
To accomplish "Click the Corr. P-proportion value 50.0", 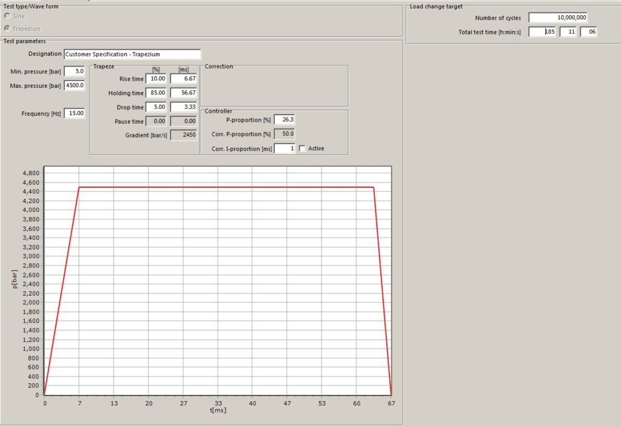I will coord(283,134).
